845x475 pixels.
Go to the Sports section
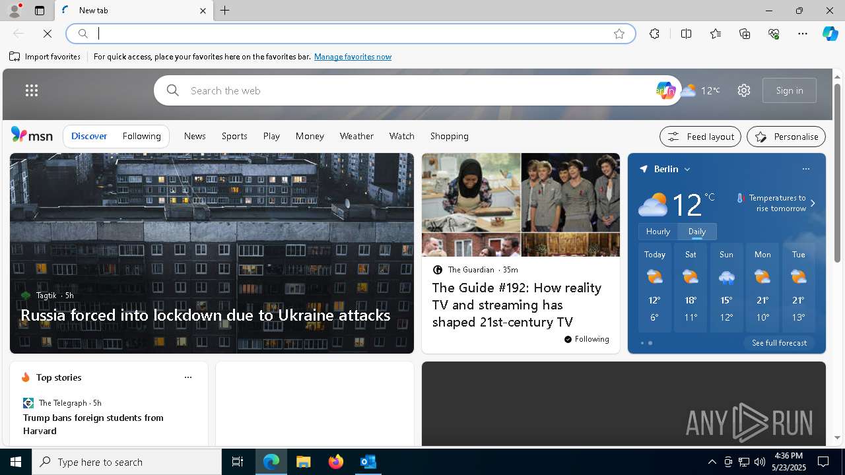point(234,136)
